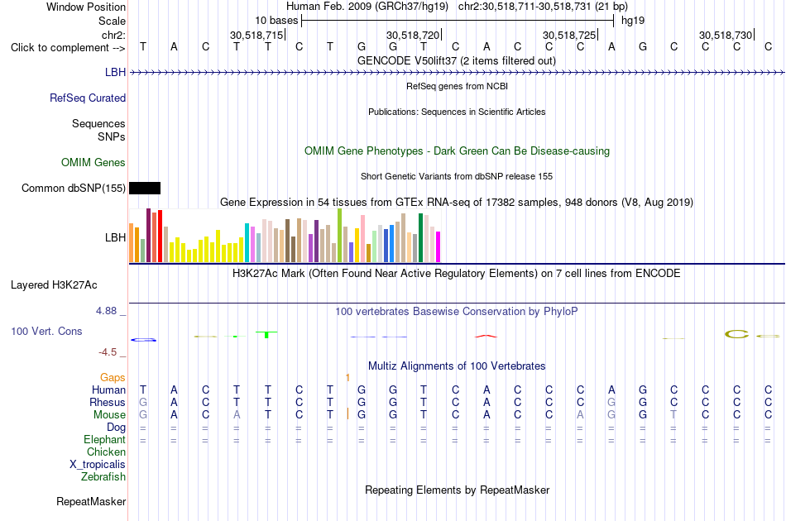786x521 pixels.
Task: Click 'RefSeq genes from NCBI' title
Action: 457,86
